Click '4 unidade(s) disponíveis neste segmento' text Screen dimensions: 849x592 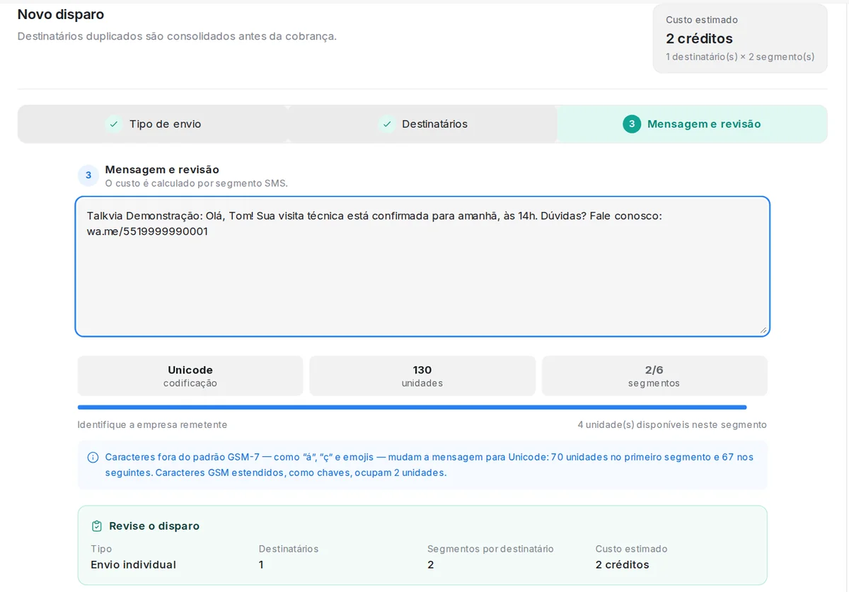[672, 425]
